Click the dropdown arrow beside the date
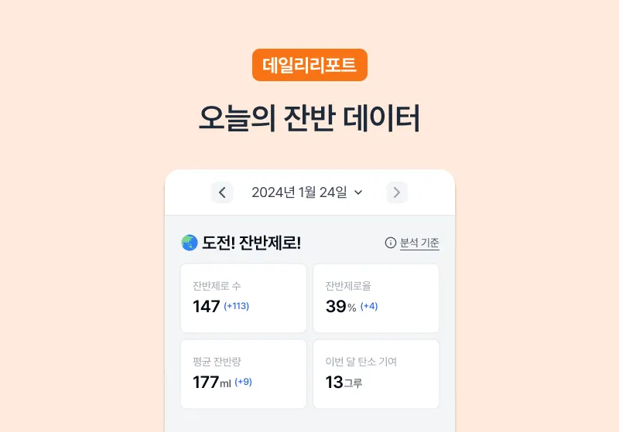 point(358,192)
